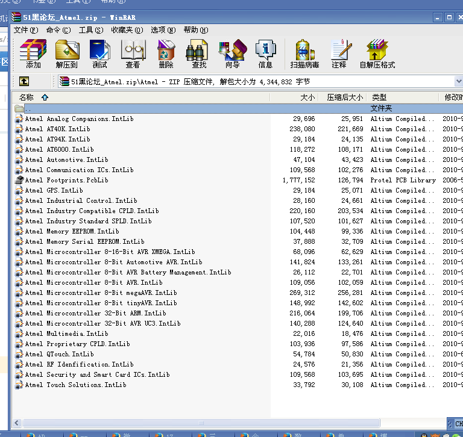Click the horizontal scrollbar left arrow
Image resolution: width=463 pixels, height=437 pixels.
coord(16,423)
